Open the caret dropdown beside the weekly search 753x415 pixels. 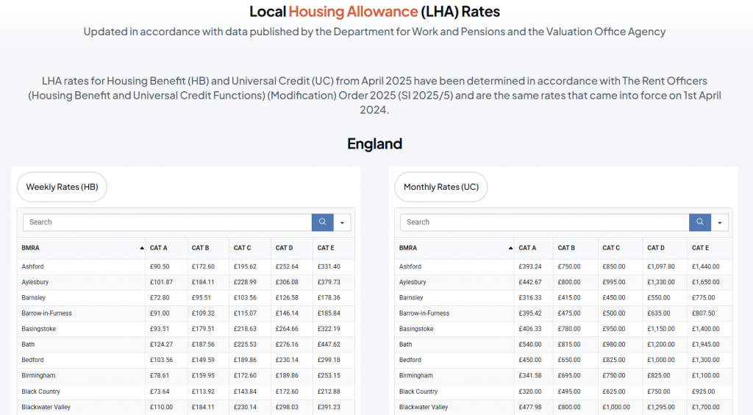point(343,222)
